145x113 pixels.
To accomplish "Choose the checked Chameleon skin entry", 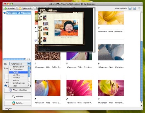I will (x=18, y=69).
